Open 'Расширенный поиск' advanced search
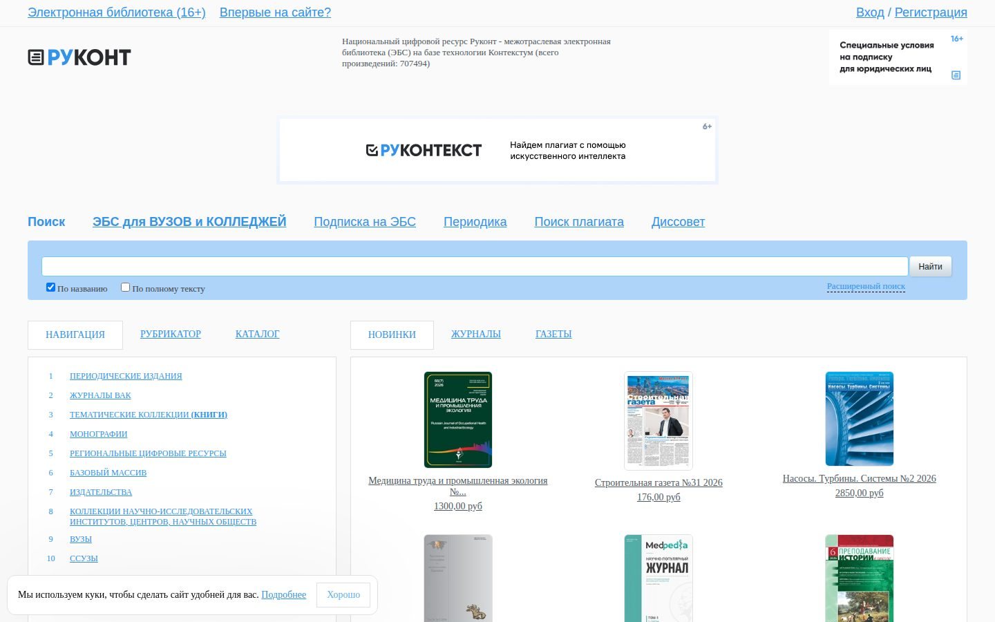The width and height of the screenshot is (995, 622). [x=866, y=286]
